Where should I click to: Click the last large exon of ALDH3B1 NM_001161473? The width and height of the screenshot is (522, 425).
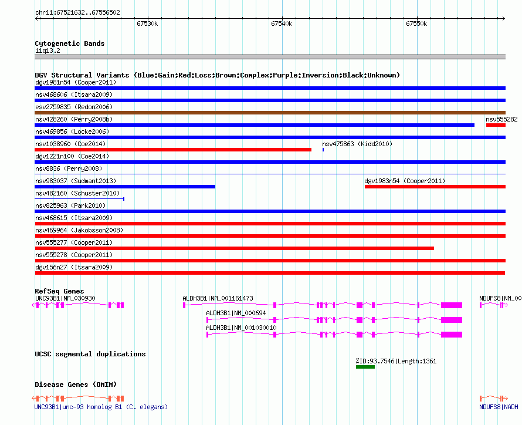(452, 305)
